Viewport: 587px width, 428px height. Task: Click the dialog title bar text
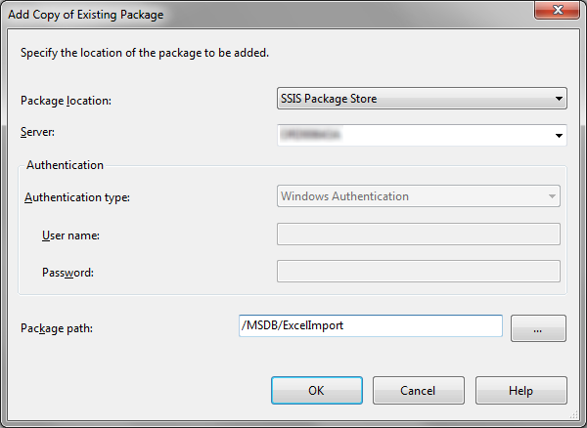coord(86,15)
